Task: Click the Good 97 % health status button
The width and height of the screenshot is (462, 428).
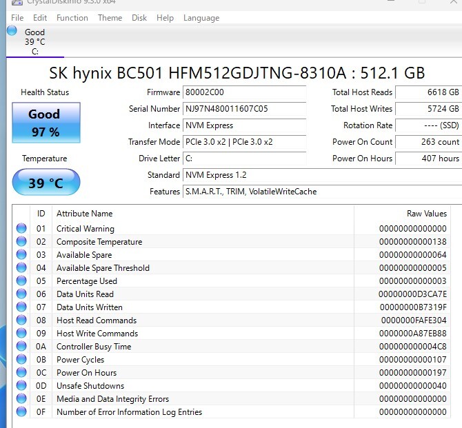Action: pyautogui.click(x=46, y=122)
